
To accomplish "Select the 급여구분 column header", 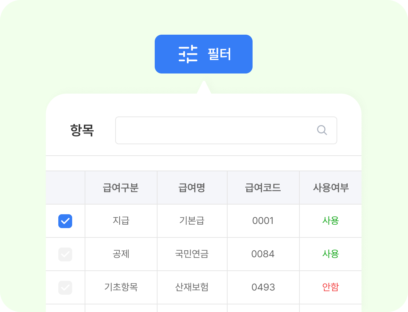I will pyautogui.click(x=121, y=187).
